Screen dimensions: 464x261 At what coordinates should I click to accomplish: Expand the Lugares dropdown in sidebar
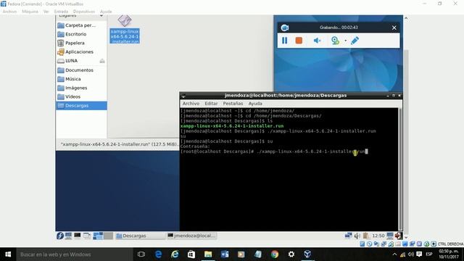click(x=101, y=16)
